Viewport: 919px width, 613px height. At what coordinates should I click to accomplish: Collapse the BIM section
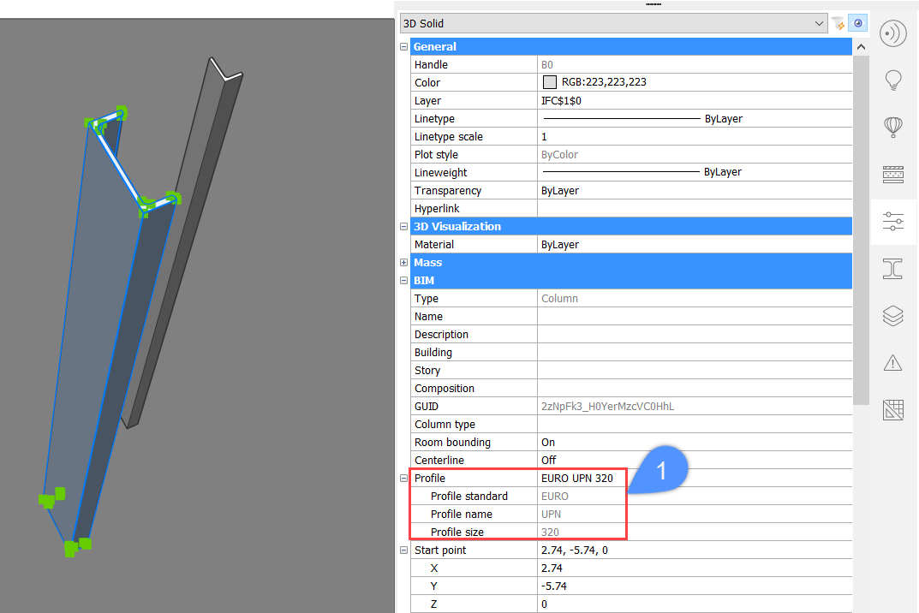403,281
